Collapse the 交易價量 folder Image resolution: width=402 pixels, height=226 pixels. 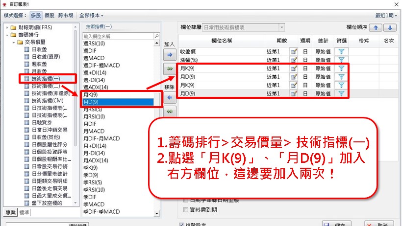(x=14, y=42)
